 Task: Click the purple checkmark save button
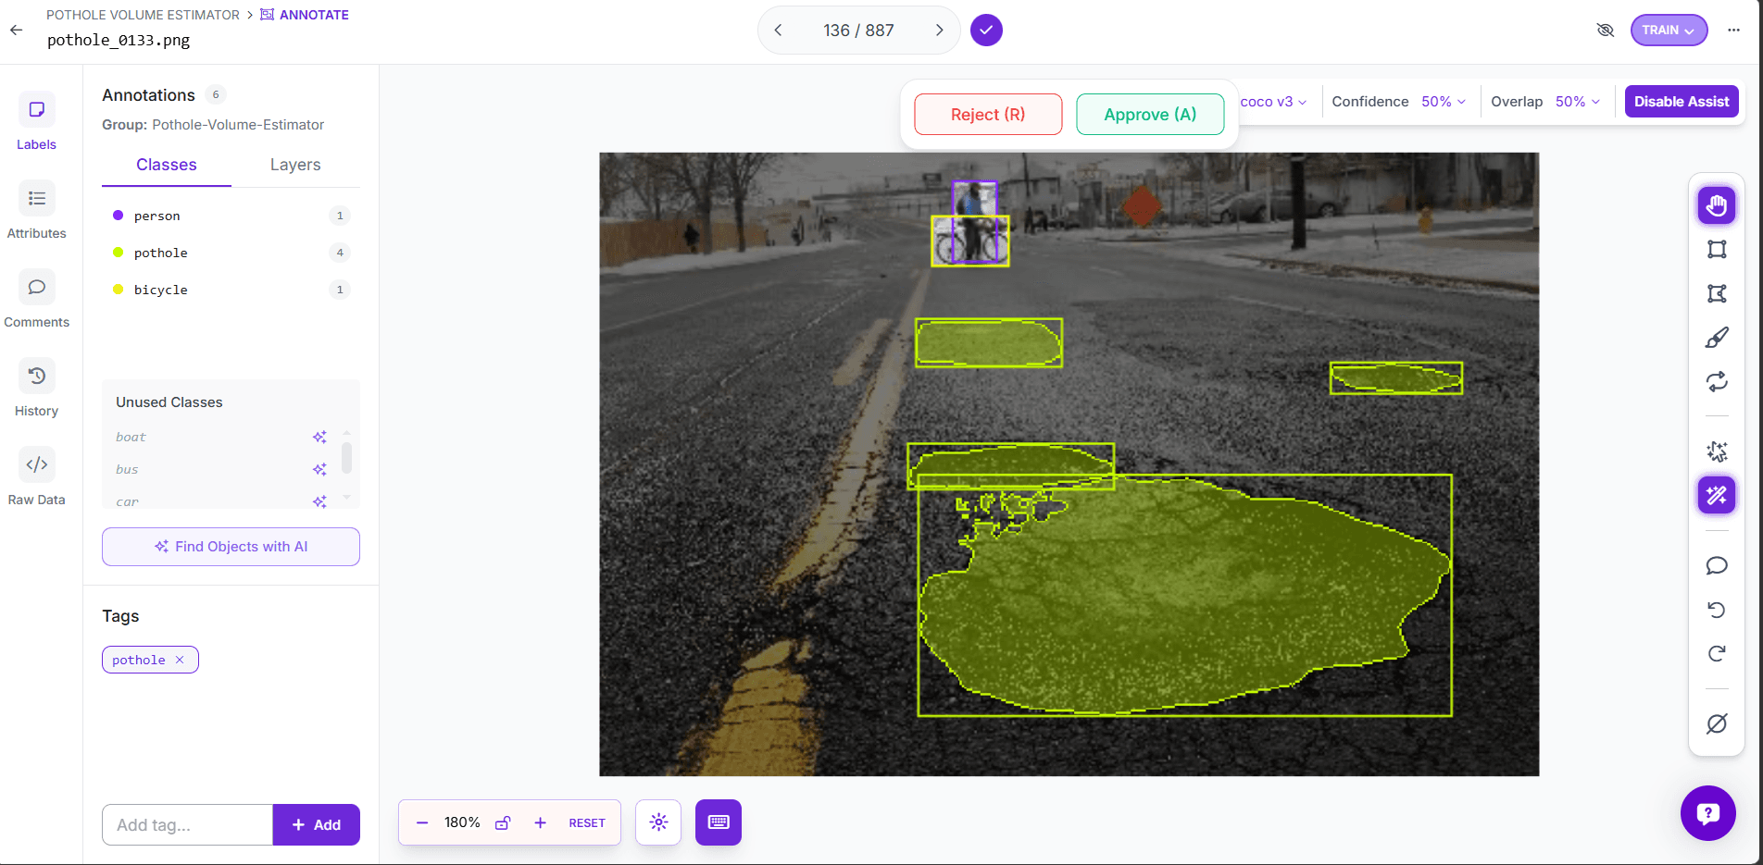coord(986,30)
